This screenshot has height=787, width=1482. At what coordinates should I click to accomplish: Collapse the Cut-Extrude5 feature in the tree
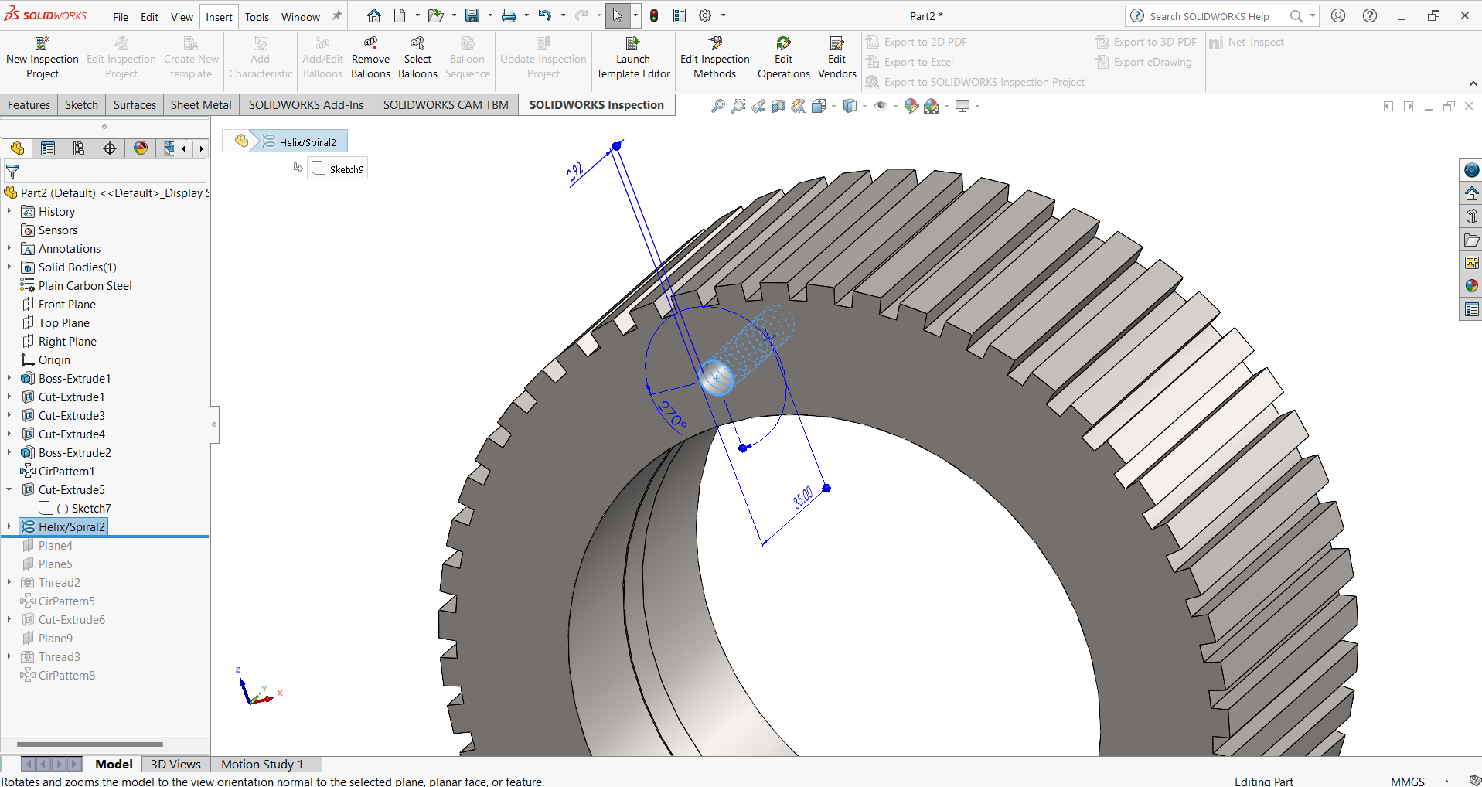click(x=9, y=489)
